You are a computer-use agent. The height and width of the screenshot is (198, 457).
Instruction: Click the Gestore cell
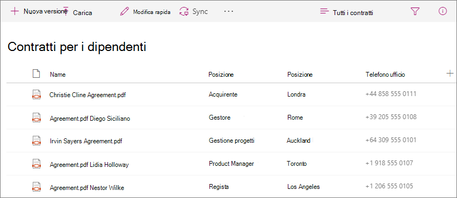point(220,118)
